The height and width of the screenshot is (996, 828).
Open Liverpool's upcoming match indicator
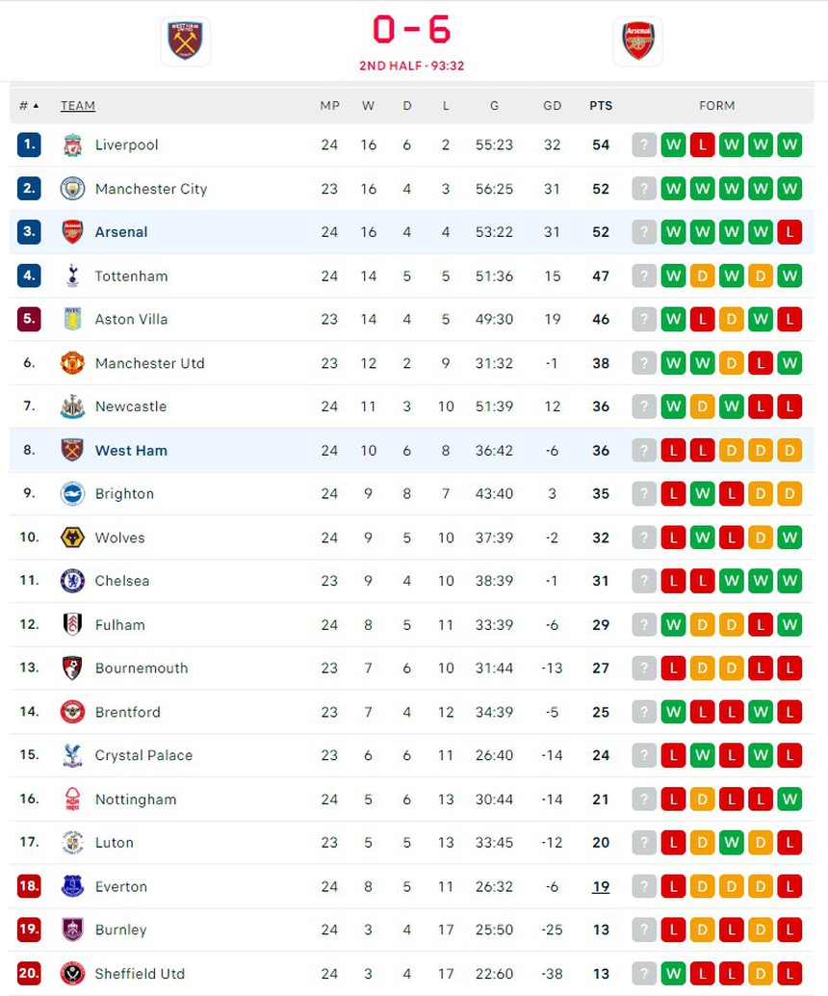[x=644, y=144]
